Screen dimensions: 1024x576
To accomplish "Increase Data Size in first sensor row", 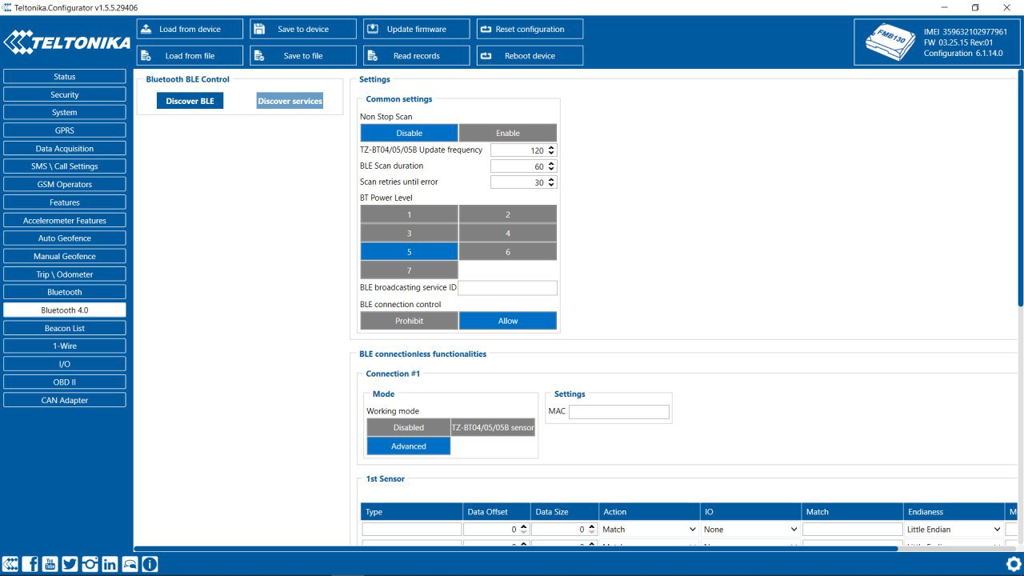I will [x=592, y=526].
